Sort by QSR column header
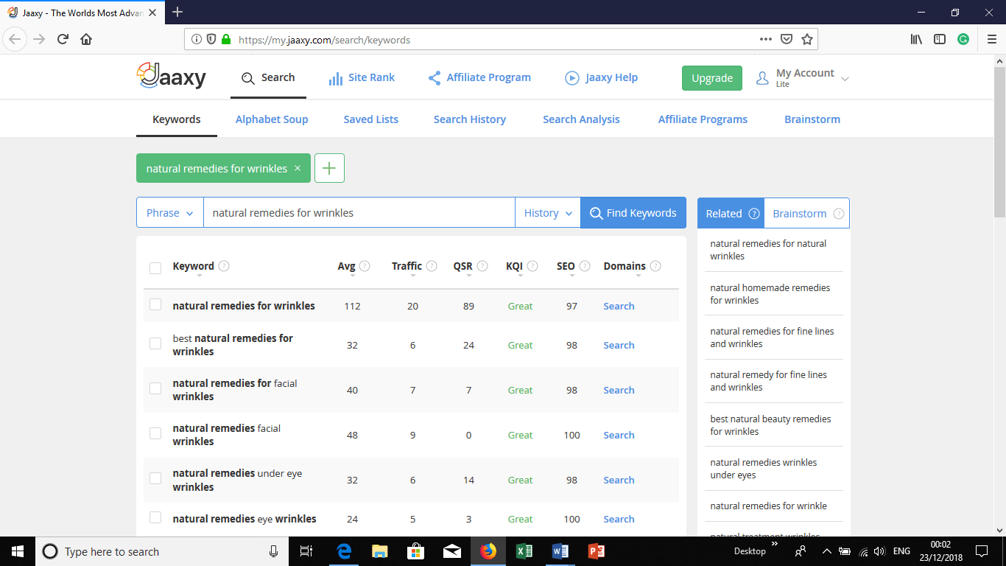This screenshot has width=1006, height=566. (462, 266)
